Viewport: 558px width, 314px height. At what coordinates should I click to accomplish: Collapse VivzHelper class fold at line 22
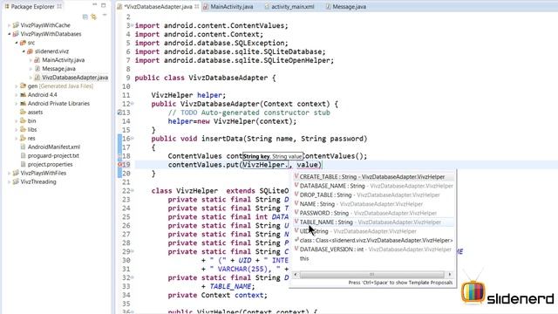pos(132,191)
